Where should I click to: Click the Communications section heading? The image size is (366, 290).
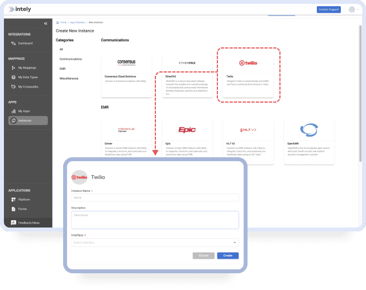pyautogui.click(x=115, y=40)
